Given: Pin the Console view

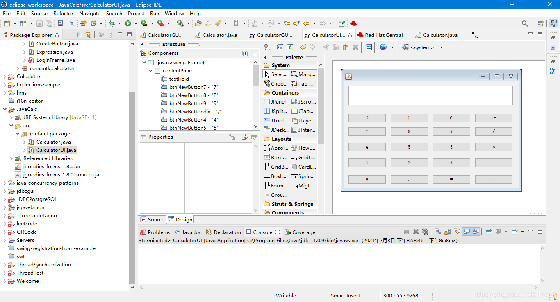Looking at the screenshot, I should point(488,232).
